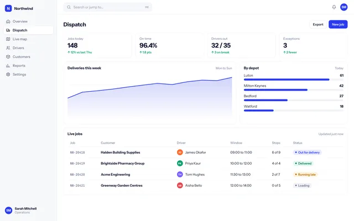Open the Settings gear icon
The width and height of the screenshot is (354, 221).
pyautogui.click(x=8, y=75)
